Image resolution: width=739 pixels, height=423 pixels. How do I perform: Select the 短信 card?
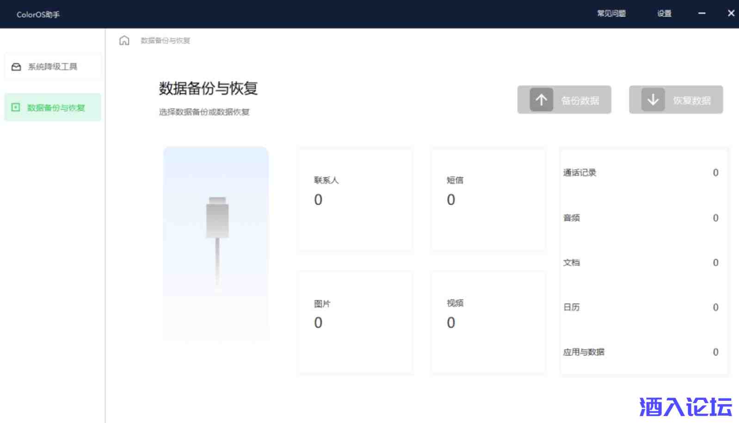point(488,199)
